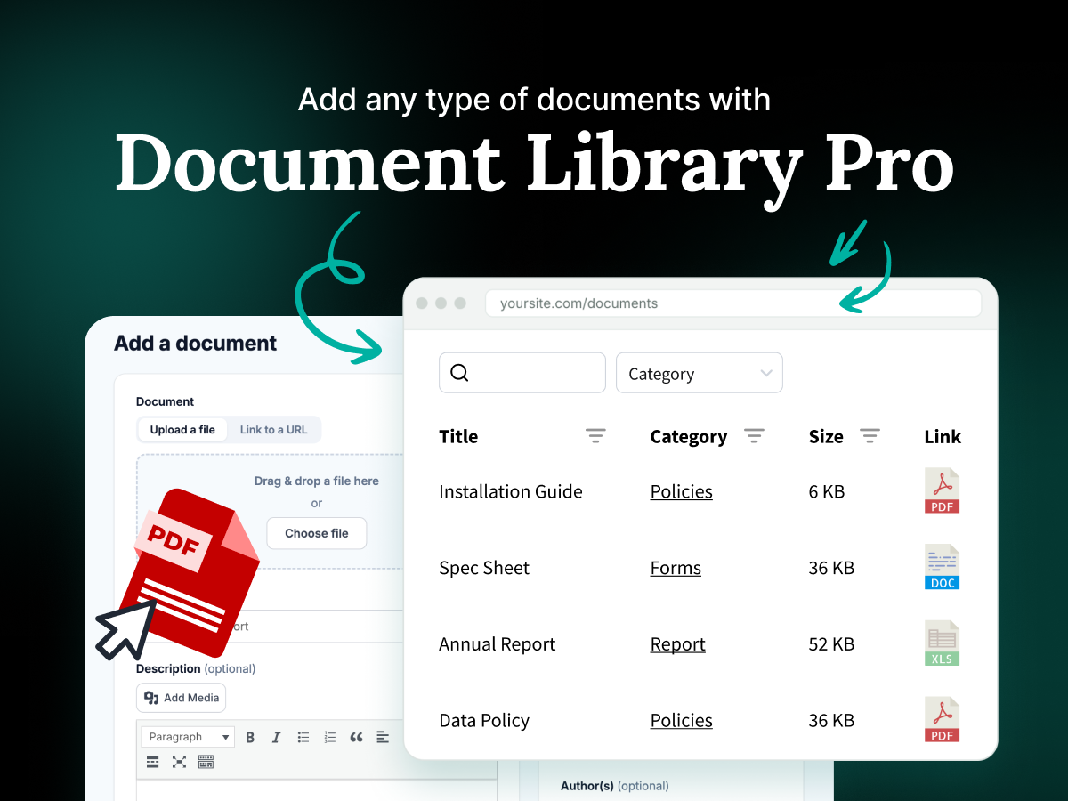Open the PDF icon for Data Policy
This screenshot has width=1068, height=801.
[942, 720]
